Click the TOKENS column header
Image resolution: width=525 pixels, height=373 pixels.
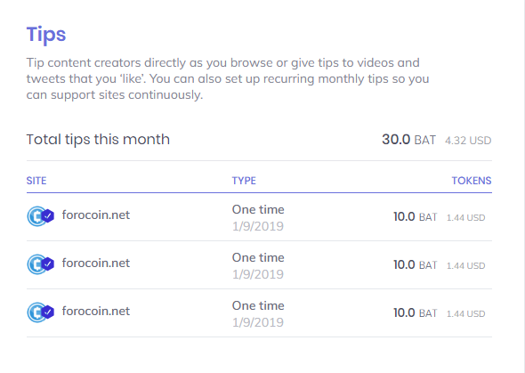(x=472, y=181)
